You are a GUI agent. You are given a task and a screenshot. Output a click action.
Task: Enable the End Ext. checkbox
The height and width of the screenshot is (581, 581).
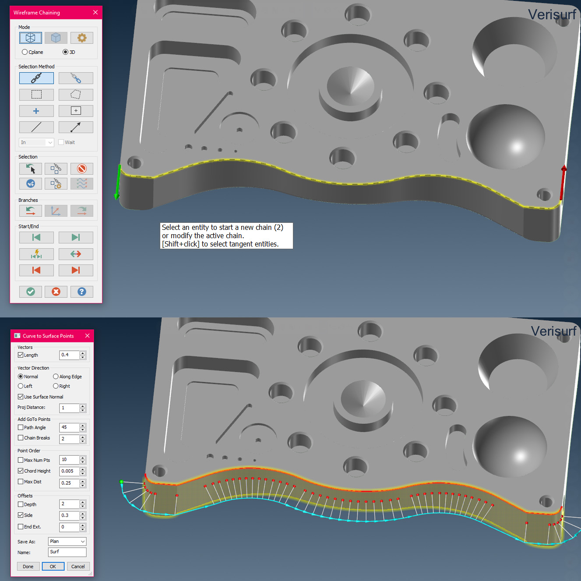pyautogui.click(x=21, y=527)
